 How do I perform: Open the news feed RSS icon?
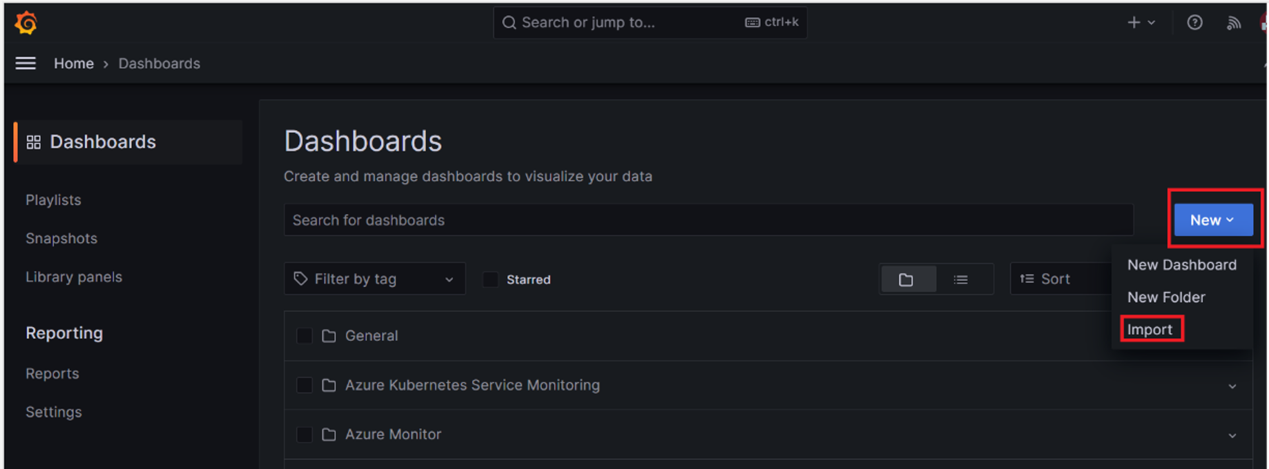(1234, 23)
